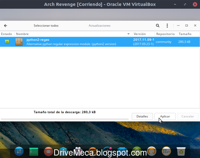Click the community repository cell

point(163,42)
